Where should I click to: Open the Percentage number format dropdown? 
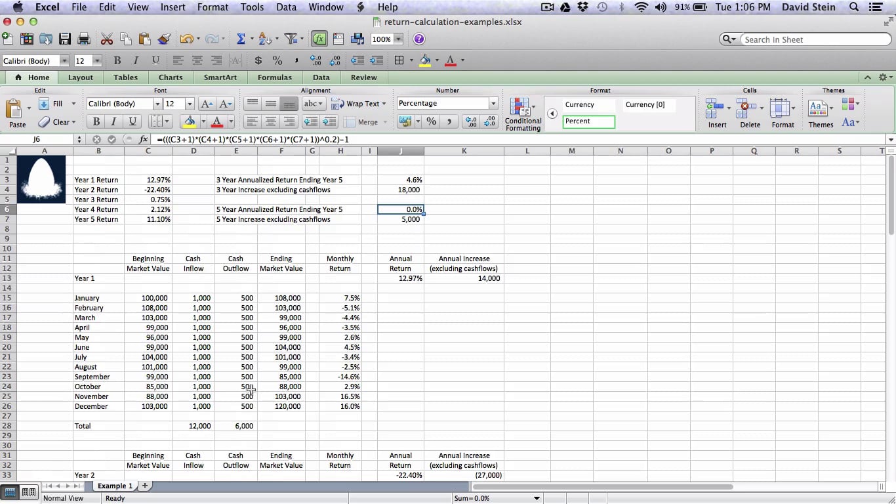(x=493, y=104)
